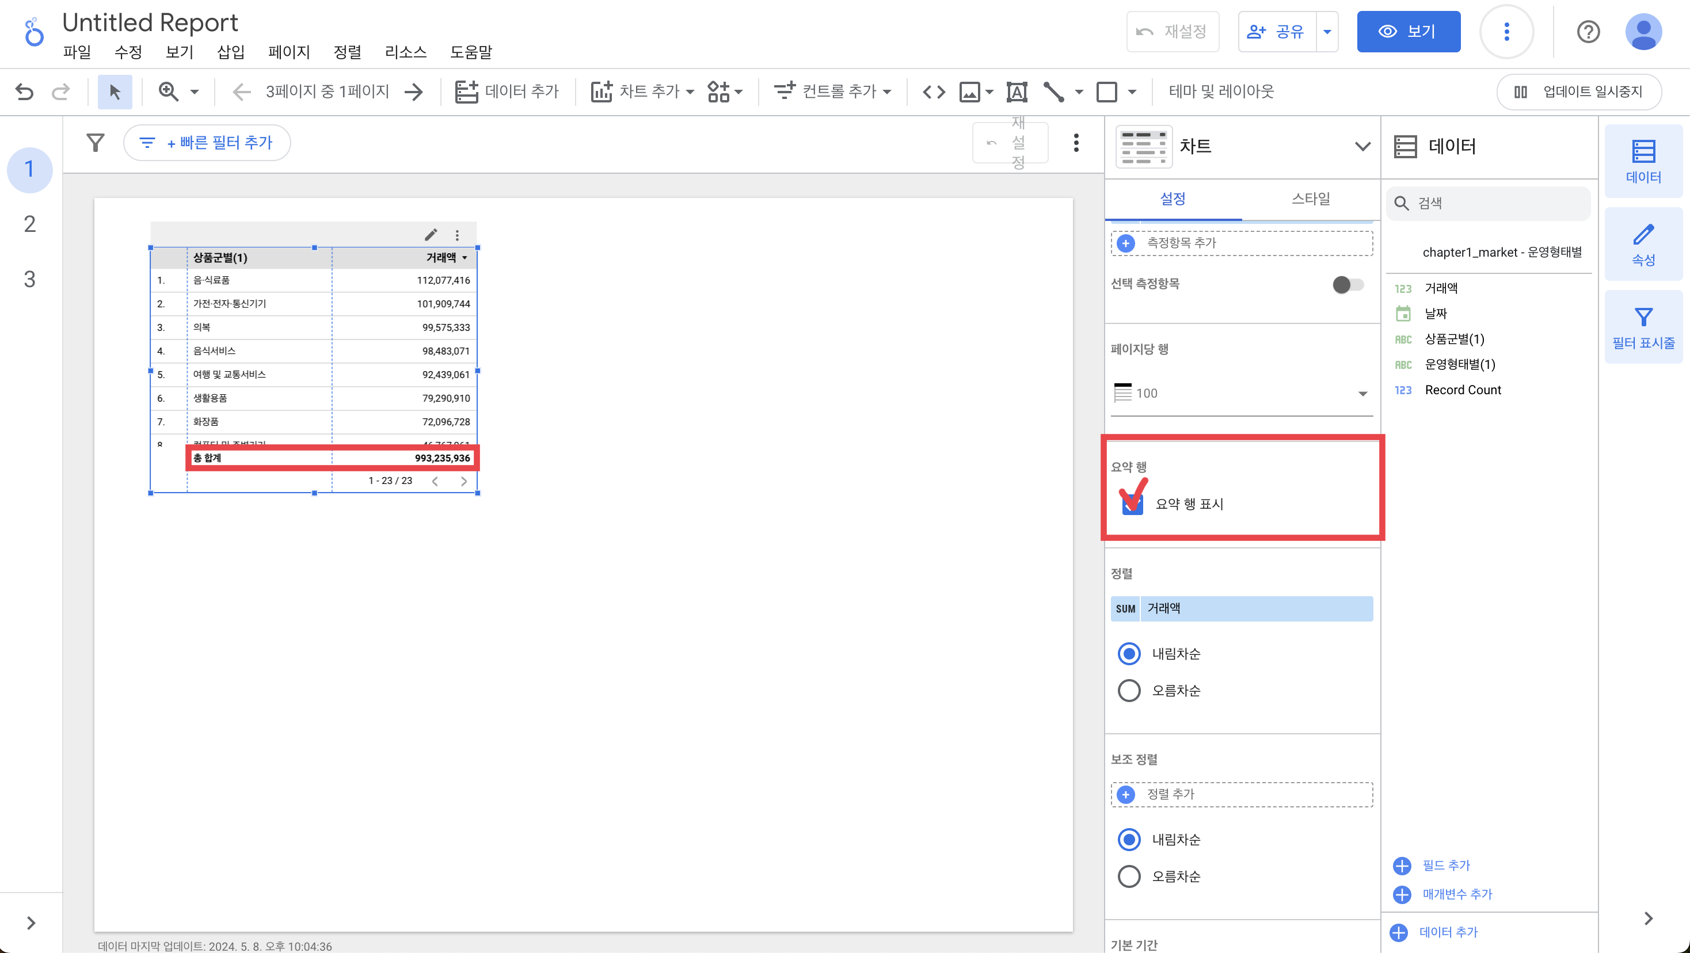Select 오름차순 under 정렬 거래액
The height and width of the screenshot is (953, 1690).
(1129, 690)
